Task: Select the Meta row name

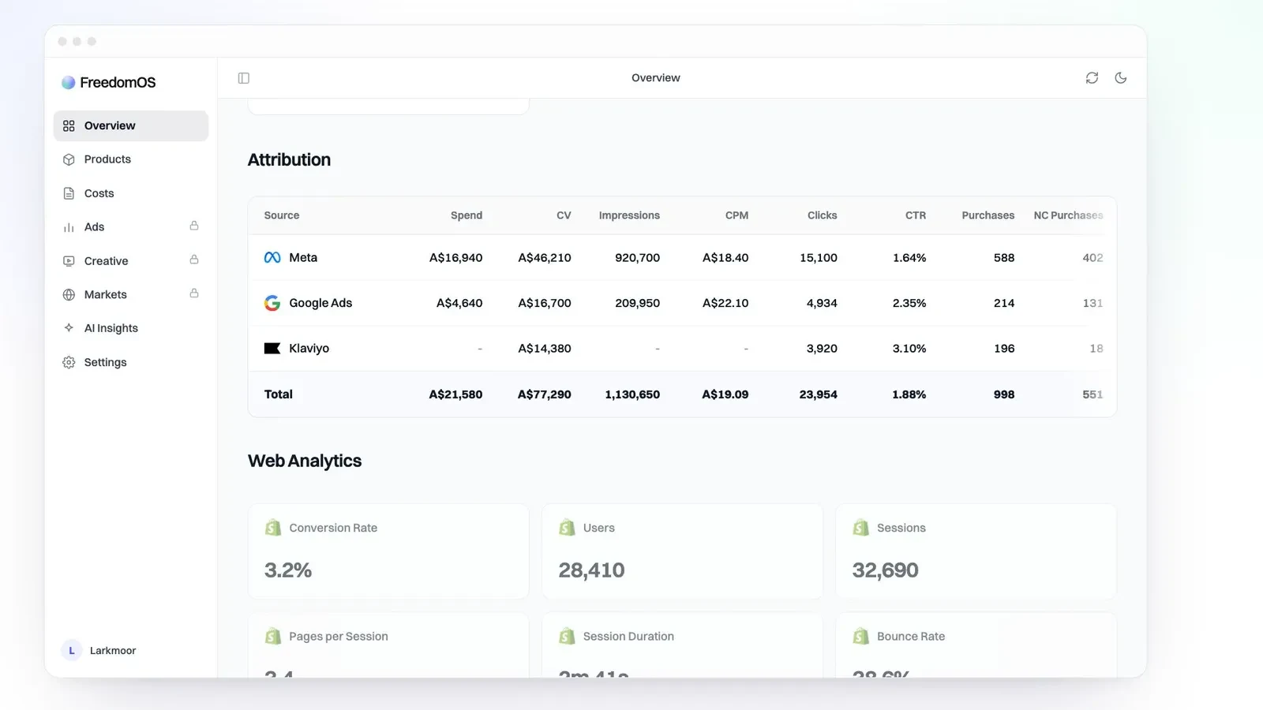Action: pos(303,258)
